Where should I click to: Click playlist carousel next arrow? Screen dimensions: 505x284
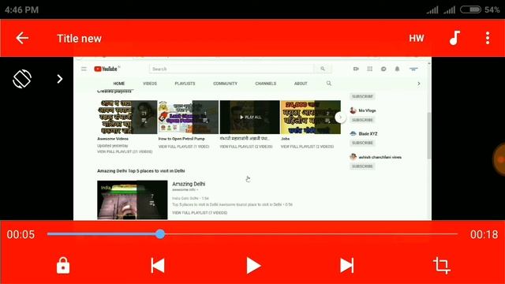340,118
